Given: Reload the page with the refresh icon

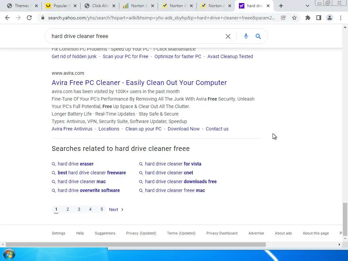Looking at the screenshot, I should 29,18.
